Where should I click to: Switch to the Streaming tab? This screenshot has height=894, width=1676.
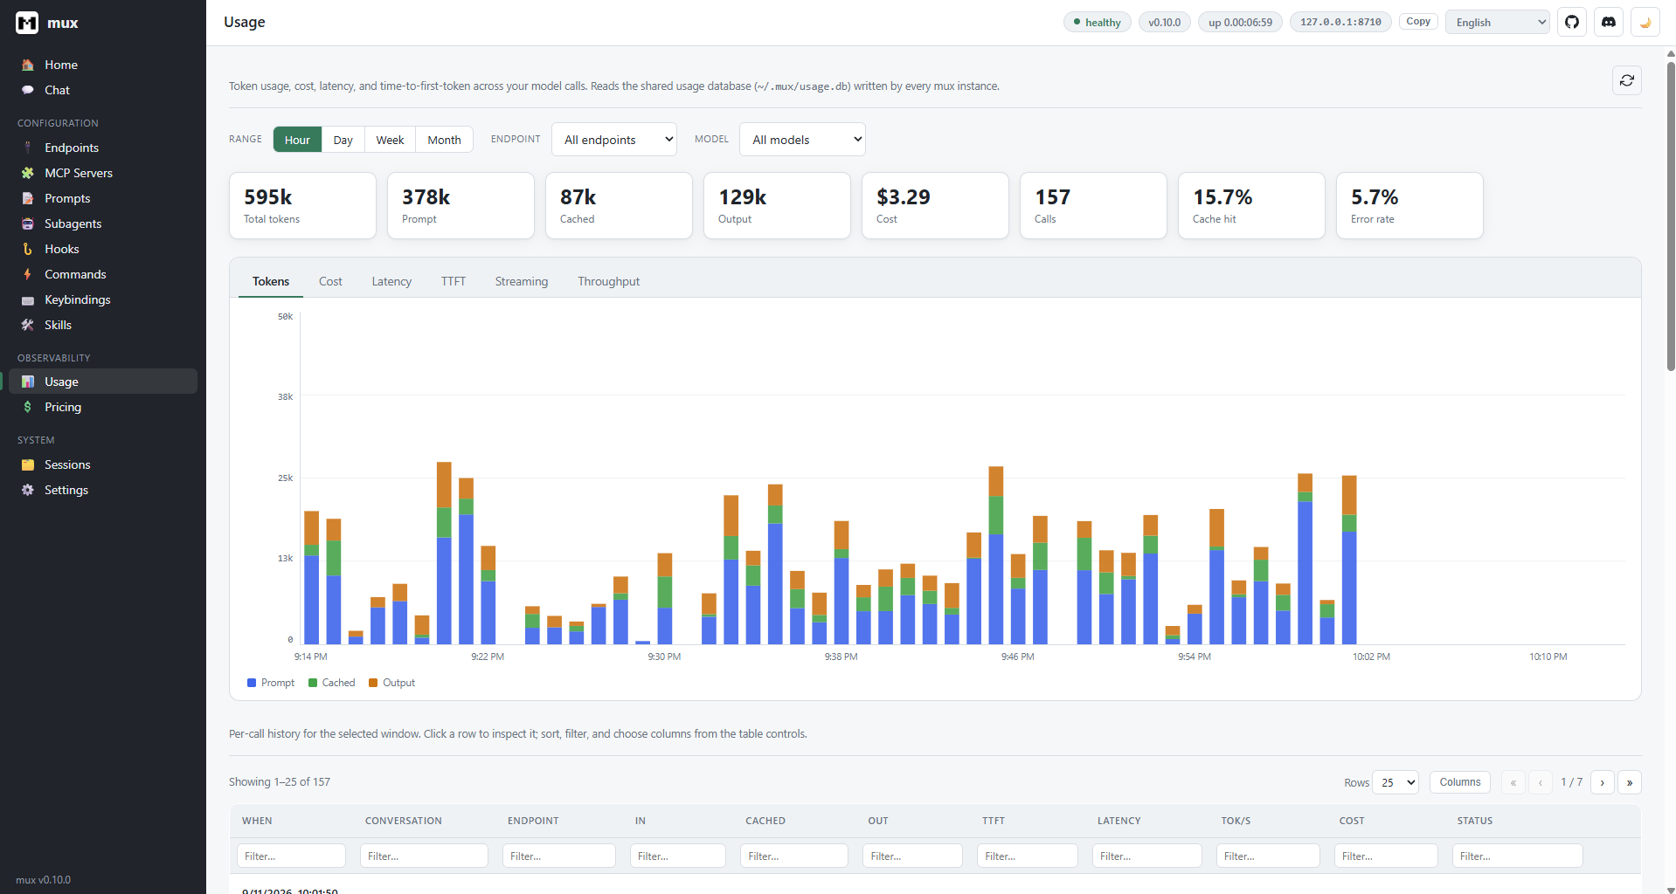pos(522,281)
